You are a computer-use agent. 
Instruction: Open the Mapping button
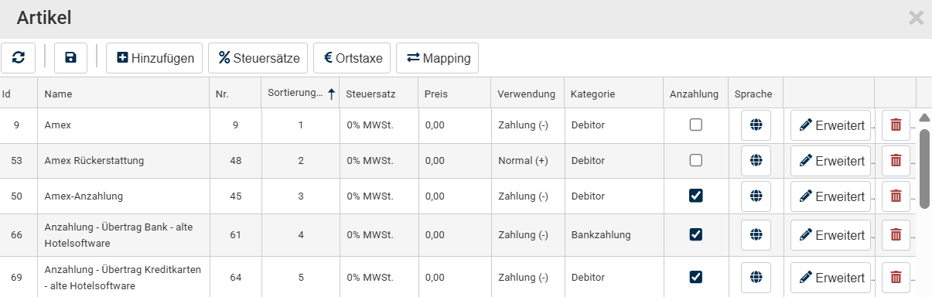[x=438, y=58]
